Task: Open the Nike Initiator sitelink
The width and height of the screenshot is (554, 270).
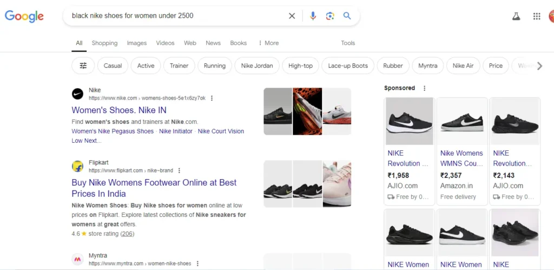Action: point(176,131)
